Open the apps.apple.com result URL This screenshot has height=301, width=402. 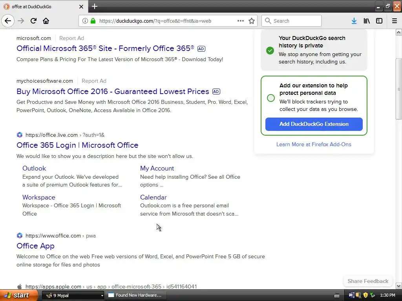111,286
